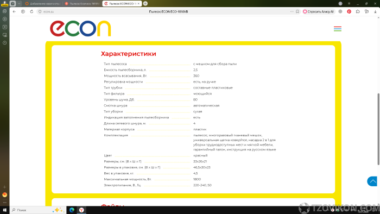Click the site security shield icon
The width and height of the screenshot is (380, 214).
(40, 11)
